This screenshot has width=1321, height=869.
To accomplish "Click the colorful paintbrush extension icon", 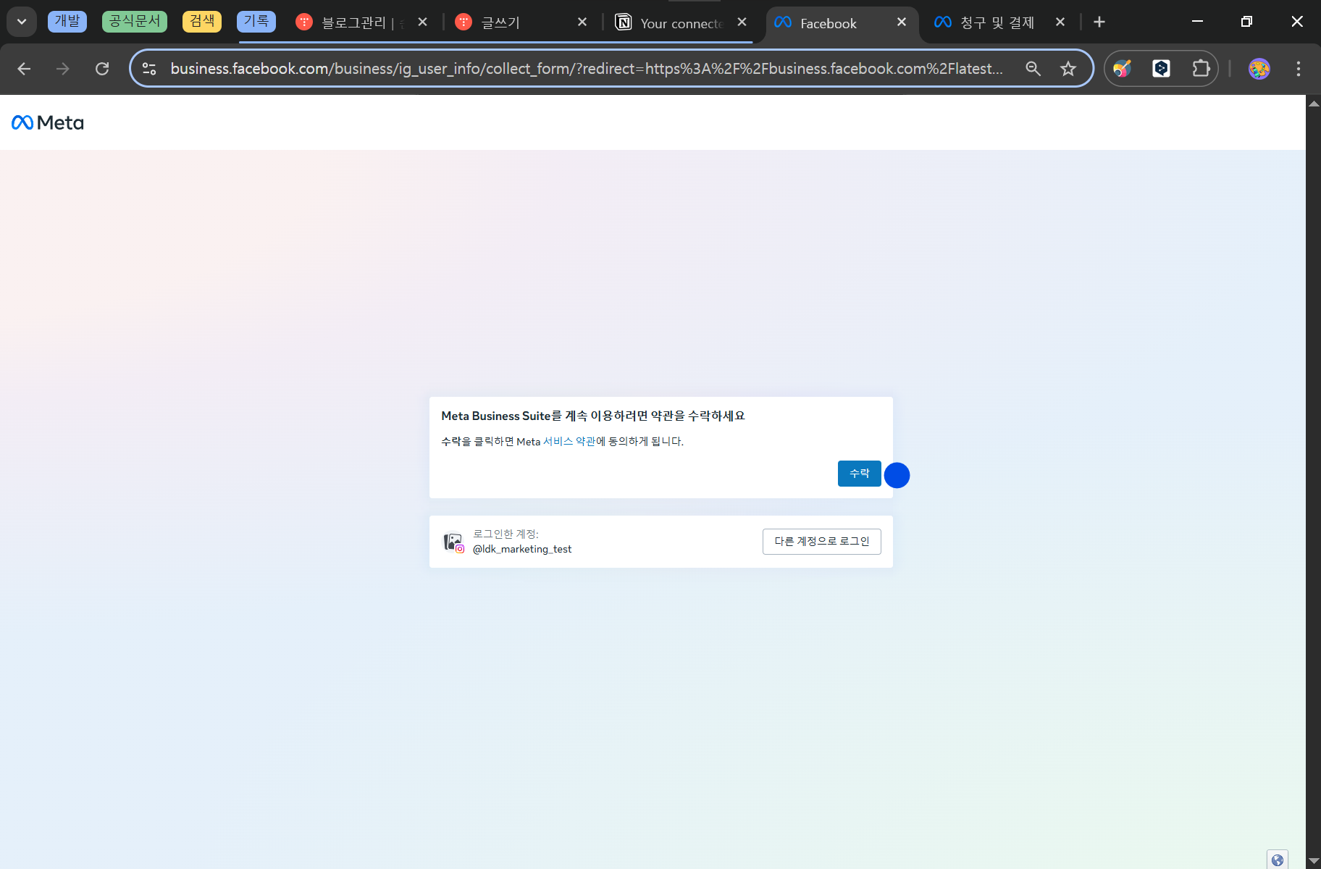I will (1123, 69).
